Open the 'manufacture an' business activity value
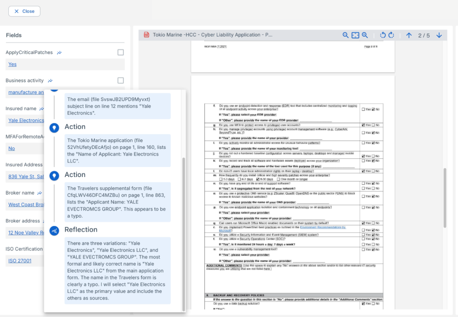458x317 pixels. pyautogui.click(x=26, y=93)
